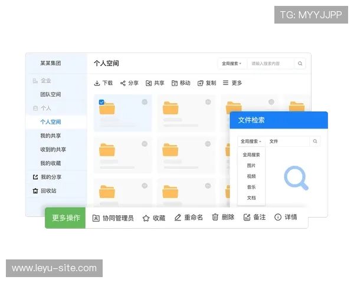Click the 文件 search input in 文件检索

pos(288,141)
